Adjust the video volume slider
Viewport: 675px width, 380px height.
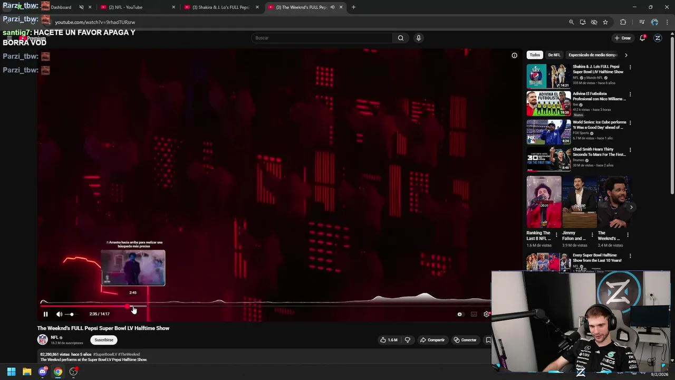pyautogui.click(x=71, y=314)
